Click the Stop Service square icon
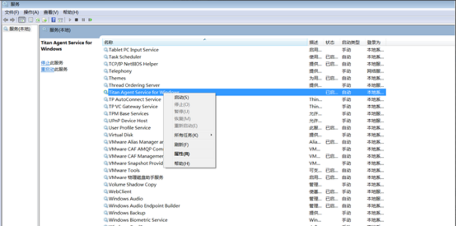Screen dimensions: 456x226 click(x=77, y=20)
